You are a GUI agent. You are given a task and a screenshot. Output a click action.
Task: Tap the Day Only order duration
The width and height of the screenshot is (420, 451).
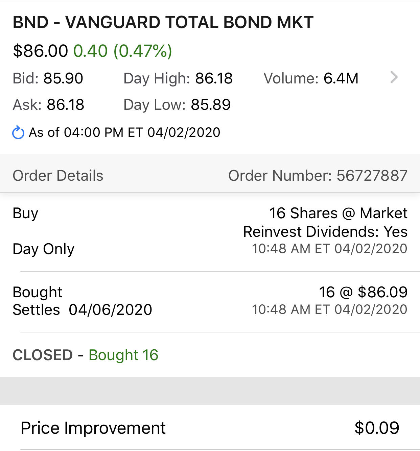pos(43,249)
